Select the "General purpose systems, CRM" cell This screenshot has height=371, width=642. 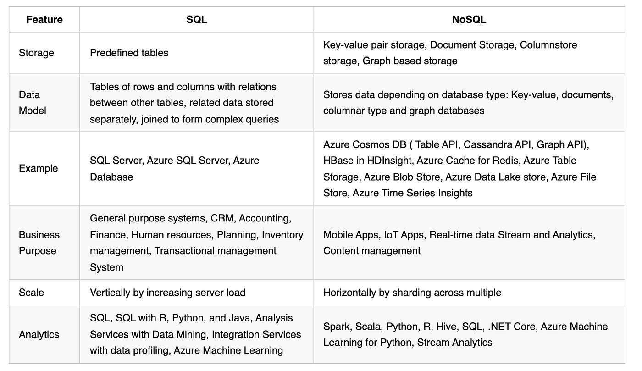coord(196,243)
